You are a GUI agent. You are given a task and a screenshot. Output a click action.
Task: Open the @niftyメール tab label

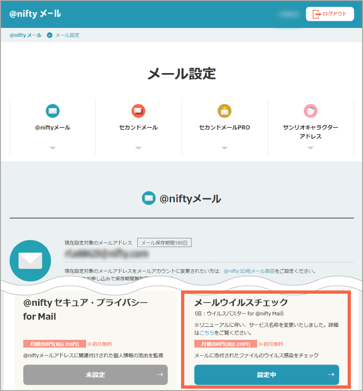53,128
